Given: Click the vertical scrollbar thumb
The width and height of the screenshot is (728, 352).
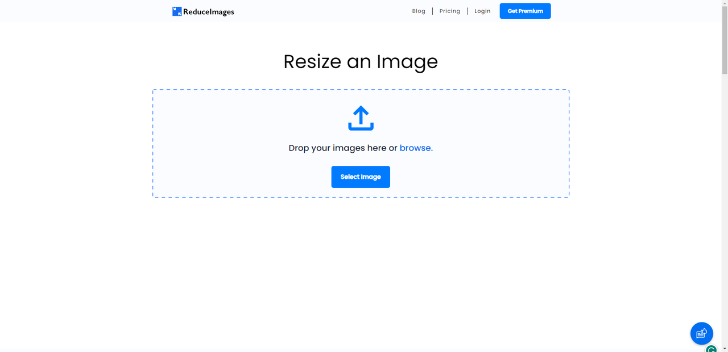Looking at the screenshot, I should tap(725, 40).
